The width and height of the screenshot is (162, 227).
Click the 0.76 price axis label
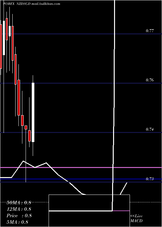tap(150, 80)
